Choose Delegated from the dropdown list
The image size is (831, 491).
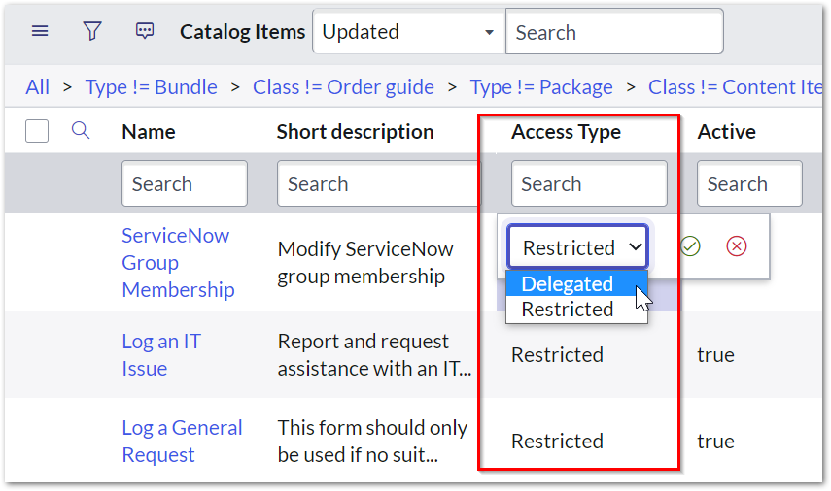pyautogui.click(x=568, y=284)
